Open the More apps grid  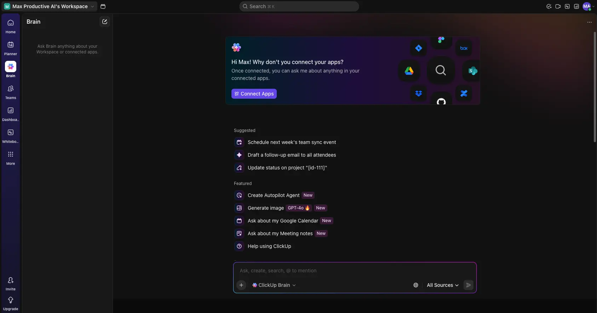point(11,158)
